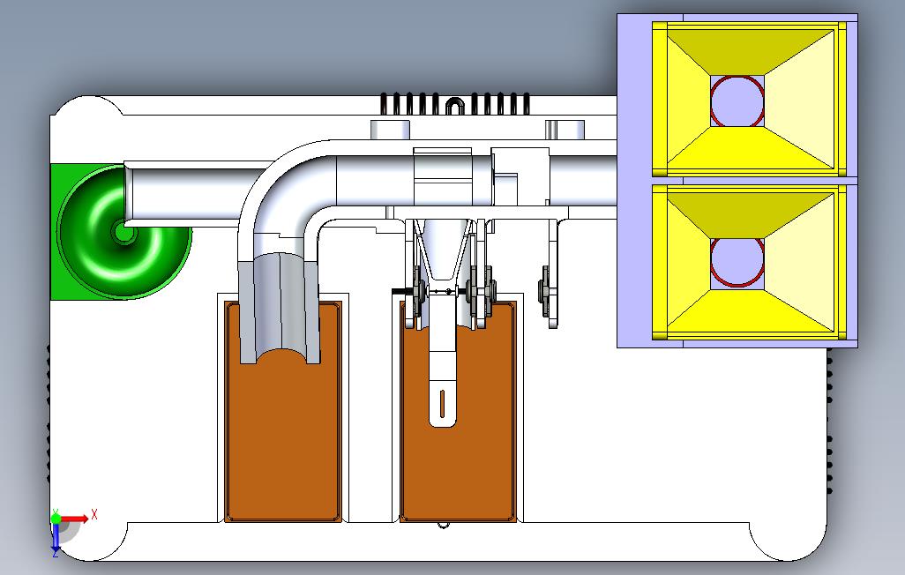Select the lower yellow hopper funnel
This screenshot has width=905, height=575.
[x=750, y=262]
